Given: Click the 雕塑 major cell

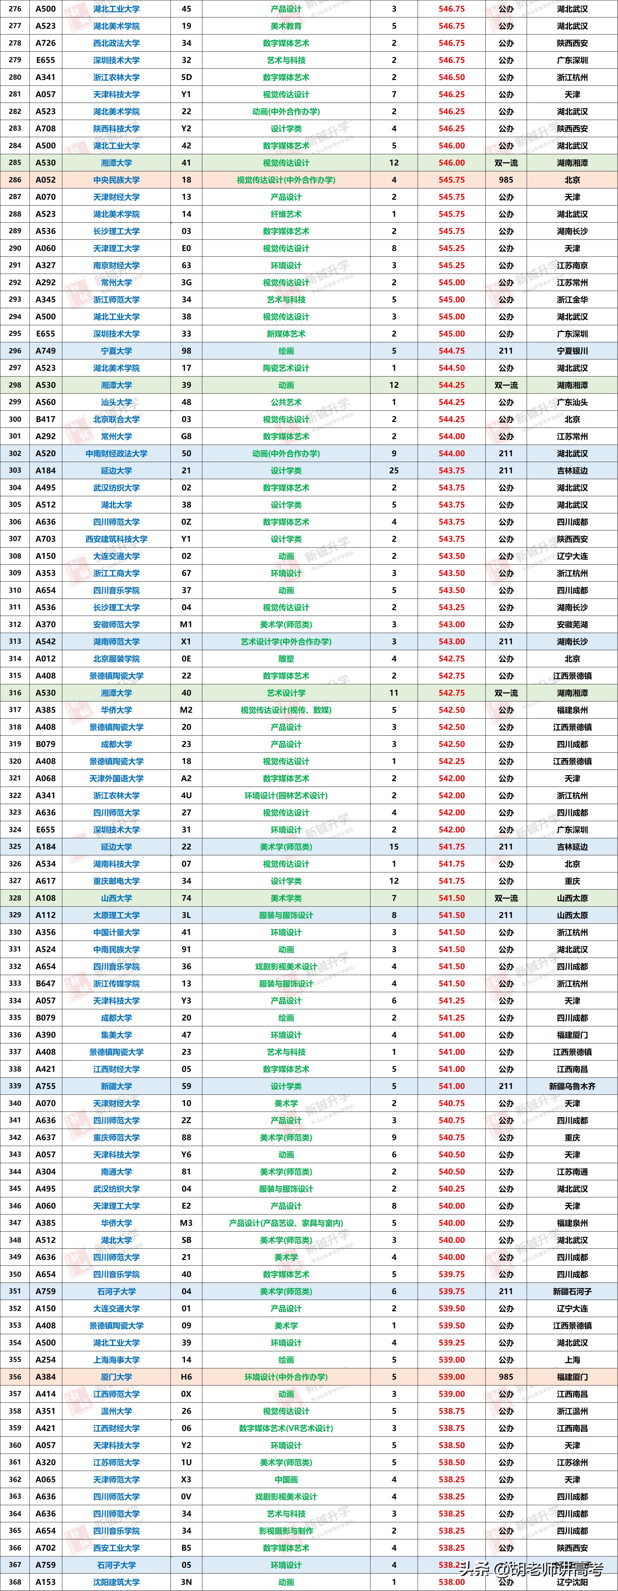Looking at the screenshot, I should (286, 659).
